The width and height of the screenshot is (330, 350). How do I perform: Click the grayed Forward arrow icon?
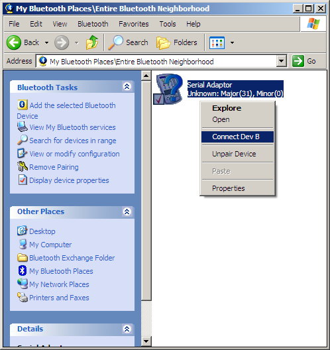coord(62,42)
